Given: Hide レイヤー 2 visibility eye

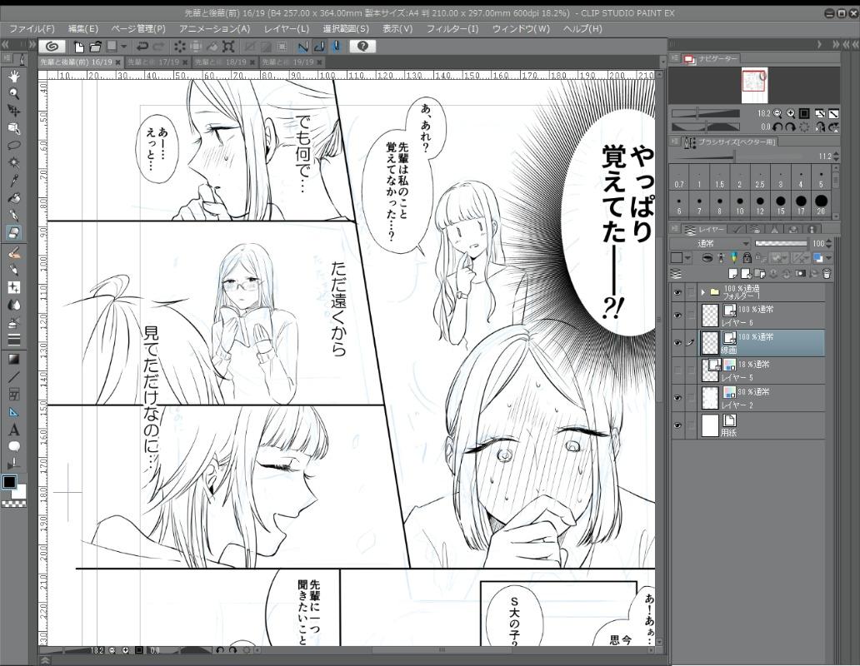Looking at the screenshot, I should [677, 398].
